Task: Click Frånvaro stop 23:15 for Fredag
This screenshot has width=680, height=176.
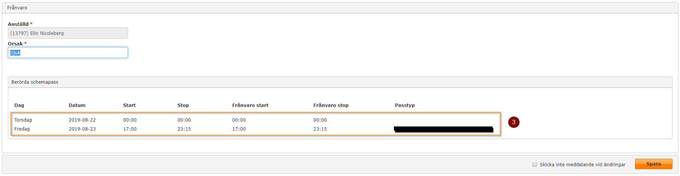Action: pyautogui.click(x=320, y=129)
